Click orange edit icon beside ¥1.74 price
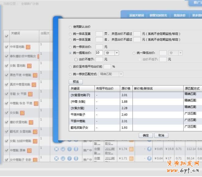This screenshot has width=202, height=177. click(131, 149)
